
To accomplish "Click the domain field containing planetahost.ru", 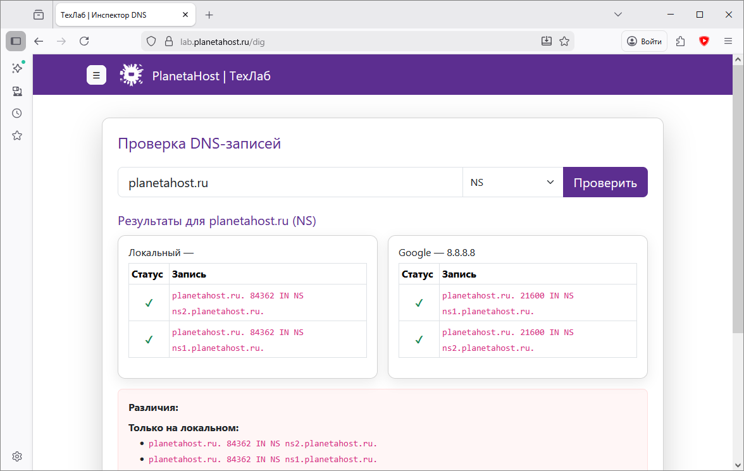I will [x=290, y=182].
